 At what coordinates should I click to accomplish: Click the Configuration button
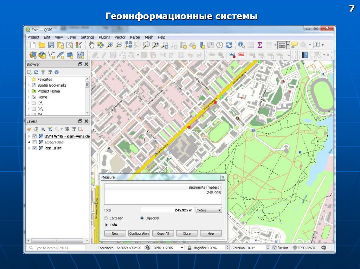pos(139,233)
